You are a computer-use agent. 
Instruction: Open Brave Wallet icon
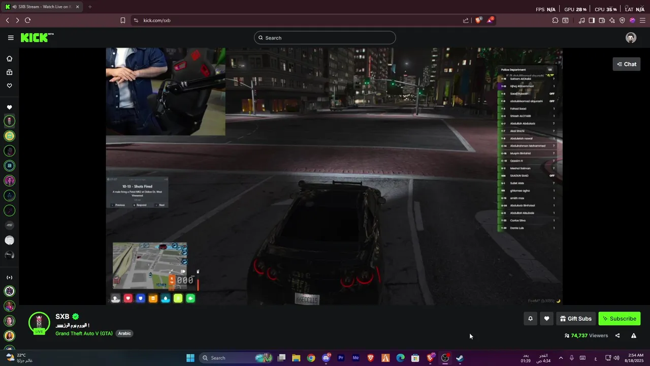click(x=602, y=20)
